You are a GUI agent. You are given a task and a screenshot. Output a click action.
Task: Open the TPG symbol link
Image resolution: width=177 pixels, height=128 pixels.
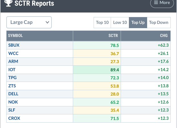click(13, 78)
